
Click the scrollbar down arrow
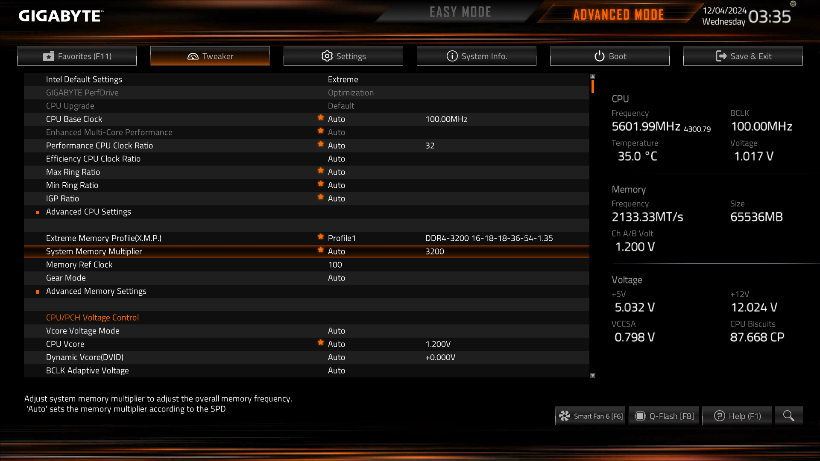pos(593,376)
